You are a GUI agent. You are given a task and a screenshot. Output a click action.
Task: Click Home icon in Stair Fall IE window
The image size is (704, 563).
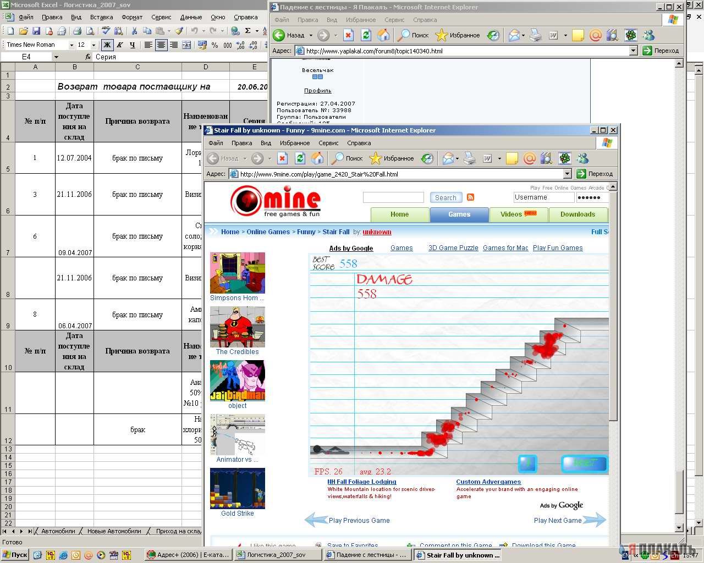(317, 158)
